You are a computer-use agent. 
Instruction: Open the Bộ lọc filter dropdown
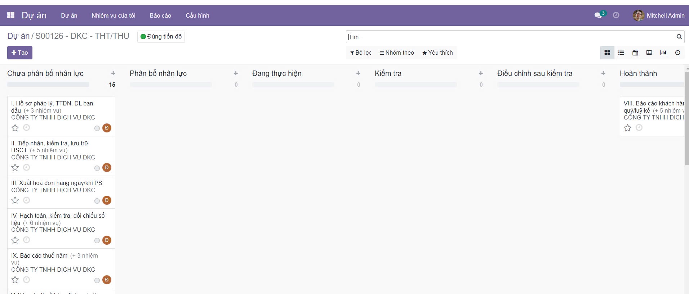point(361,53)
